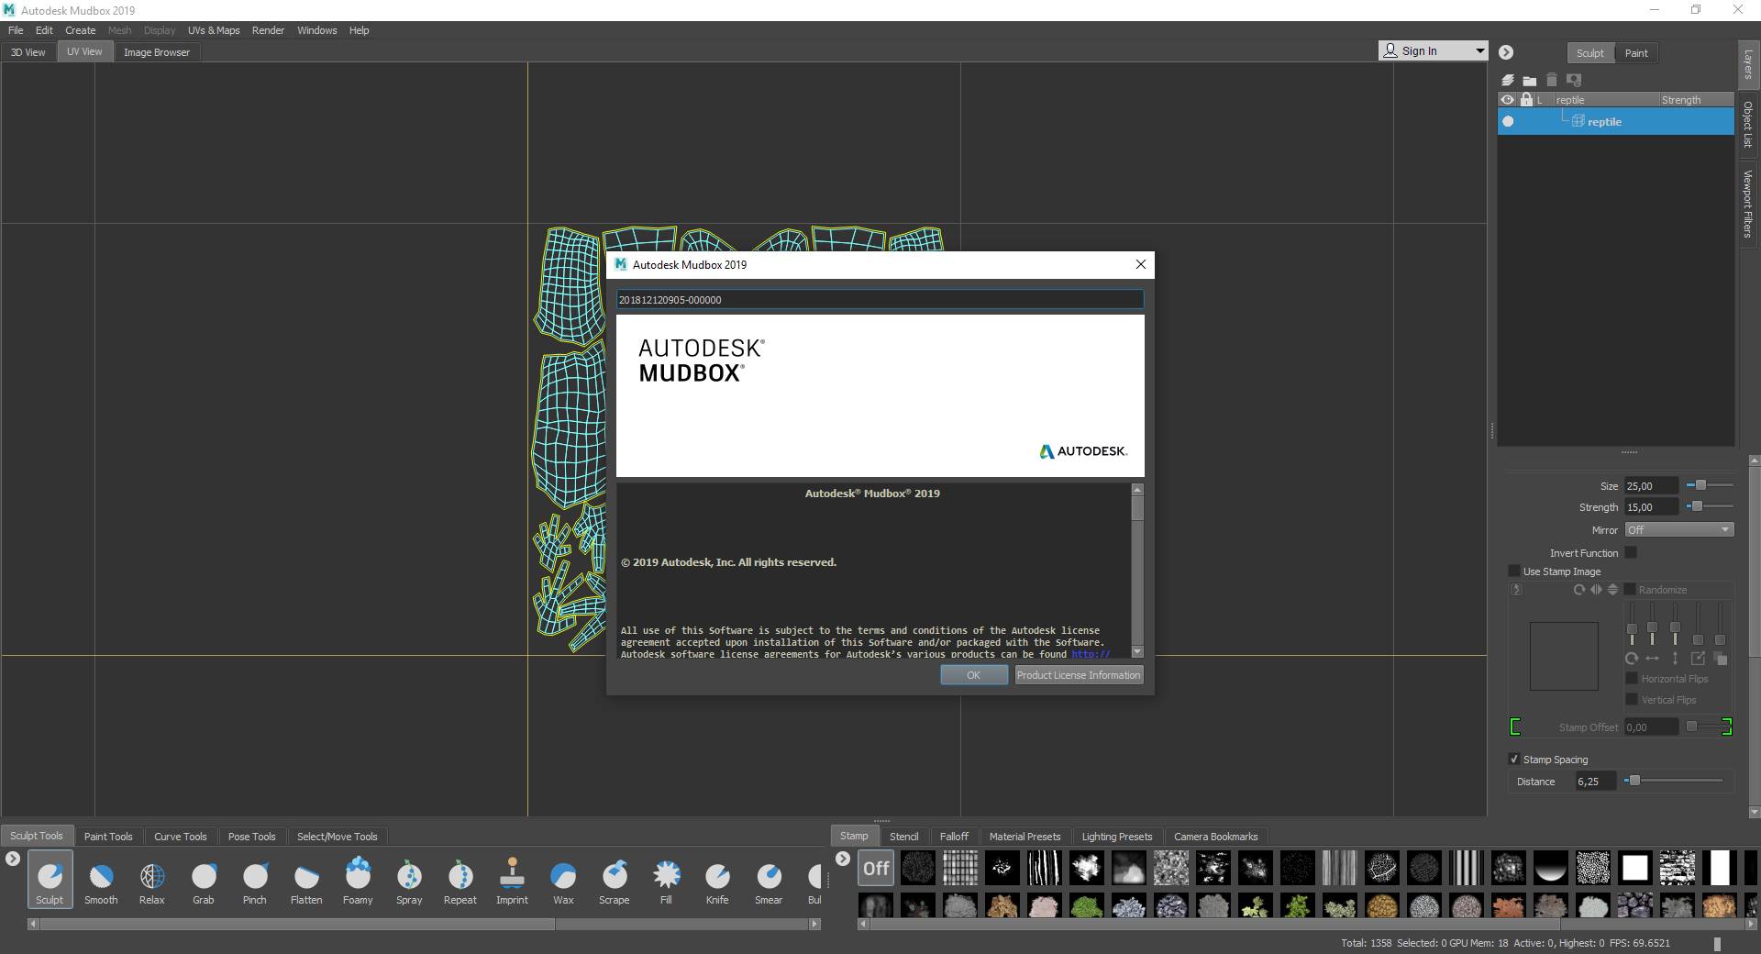Click the delete layer trash icon
This screenshot has width=1761, height=954.
(x=1552, y=80)
